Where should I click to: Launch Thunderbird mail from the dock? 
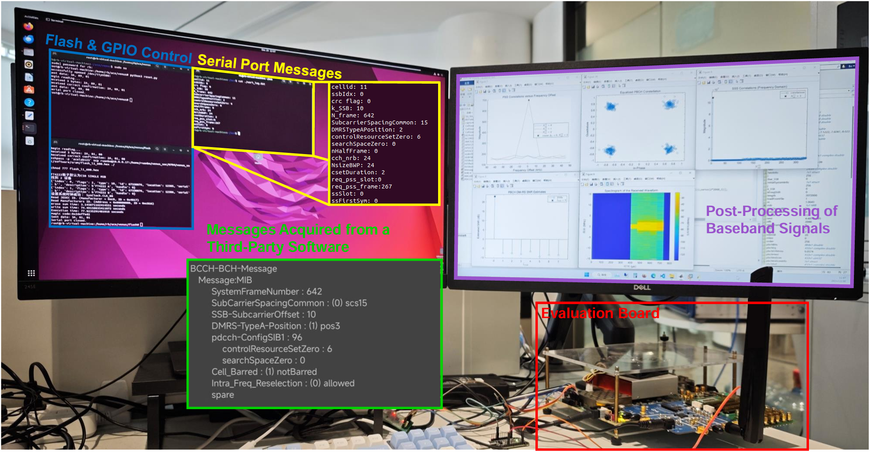click(28, 39)
